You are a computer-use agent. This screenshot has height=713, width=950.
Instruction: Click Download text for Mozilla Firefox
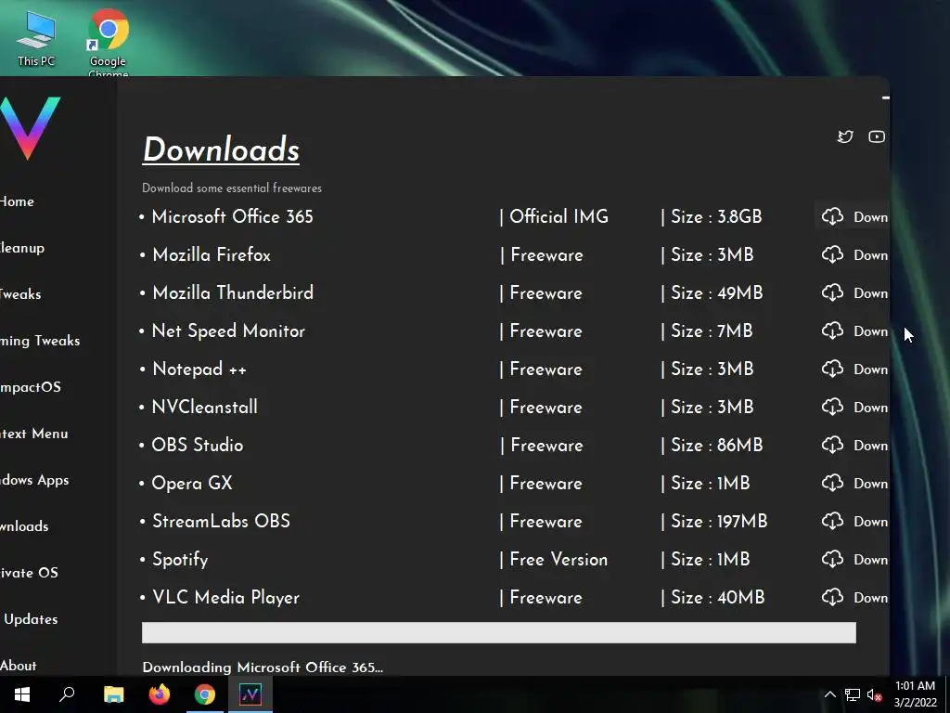[x=870, y=255]
